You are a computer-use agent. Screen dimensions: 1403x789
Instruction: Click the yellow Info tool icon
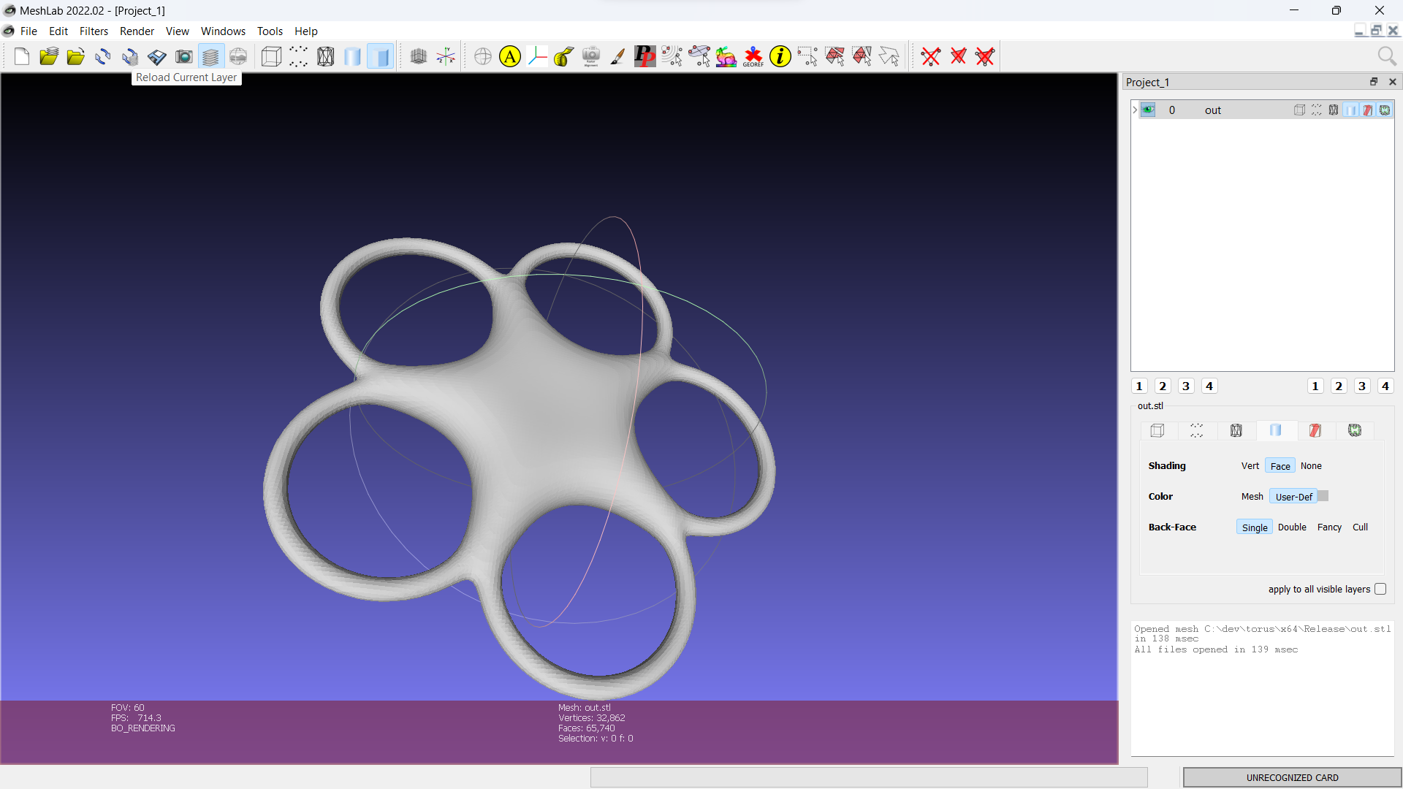point(780,56)
